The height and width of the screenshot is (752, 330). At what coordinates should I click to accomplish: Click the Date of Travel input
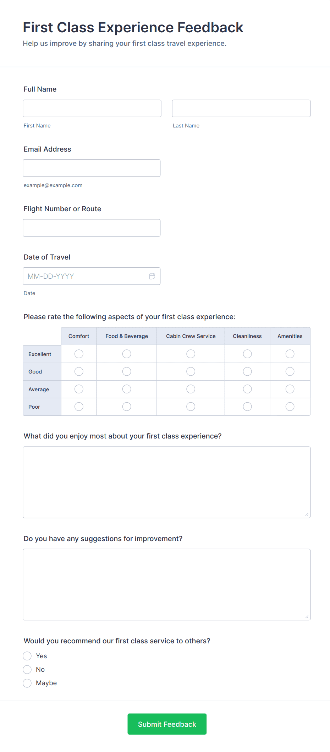click(x=85, y=276)
